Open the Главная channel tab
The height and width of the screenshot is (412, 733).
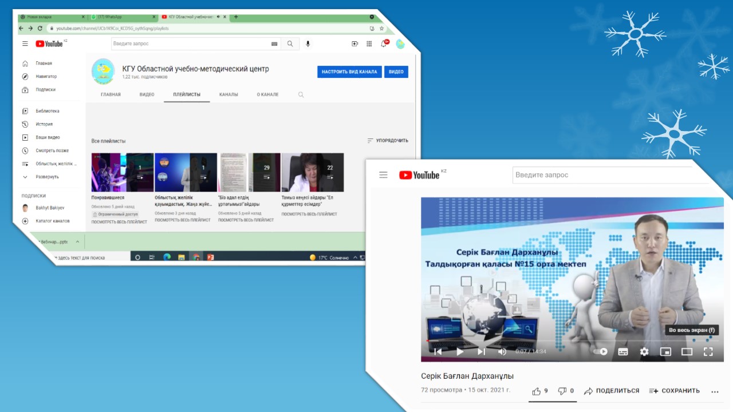[111, 94]
